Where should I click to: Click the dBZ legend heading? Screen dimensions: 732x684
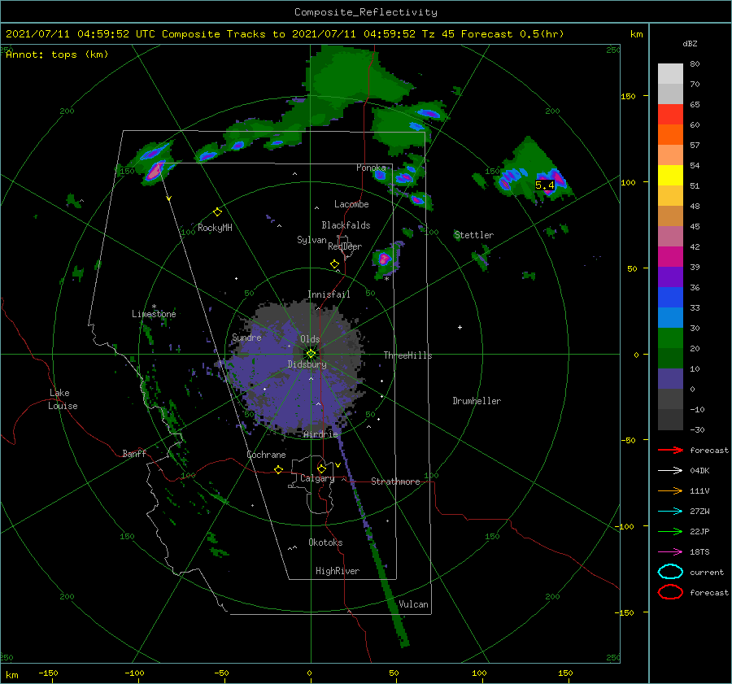coord(690,44)
